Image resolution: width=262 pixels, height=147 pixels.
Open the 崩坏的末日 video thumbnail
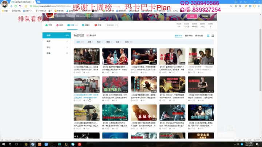(x=115, y=84)
